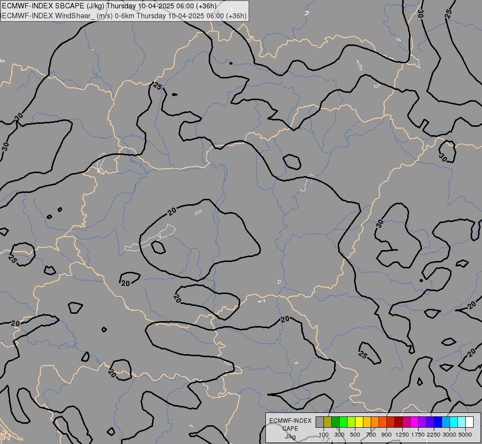Select the pure blue swatch right of 2250
The width and height of the screenshot is (482, 444).
[438, 422]
